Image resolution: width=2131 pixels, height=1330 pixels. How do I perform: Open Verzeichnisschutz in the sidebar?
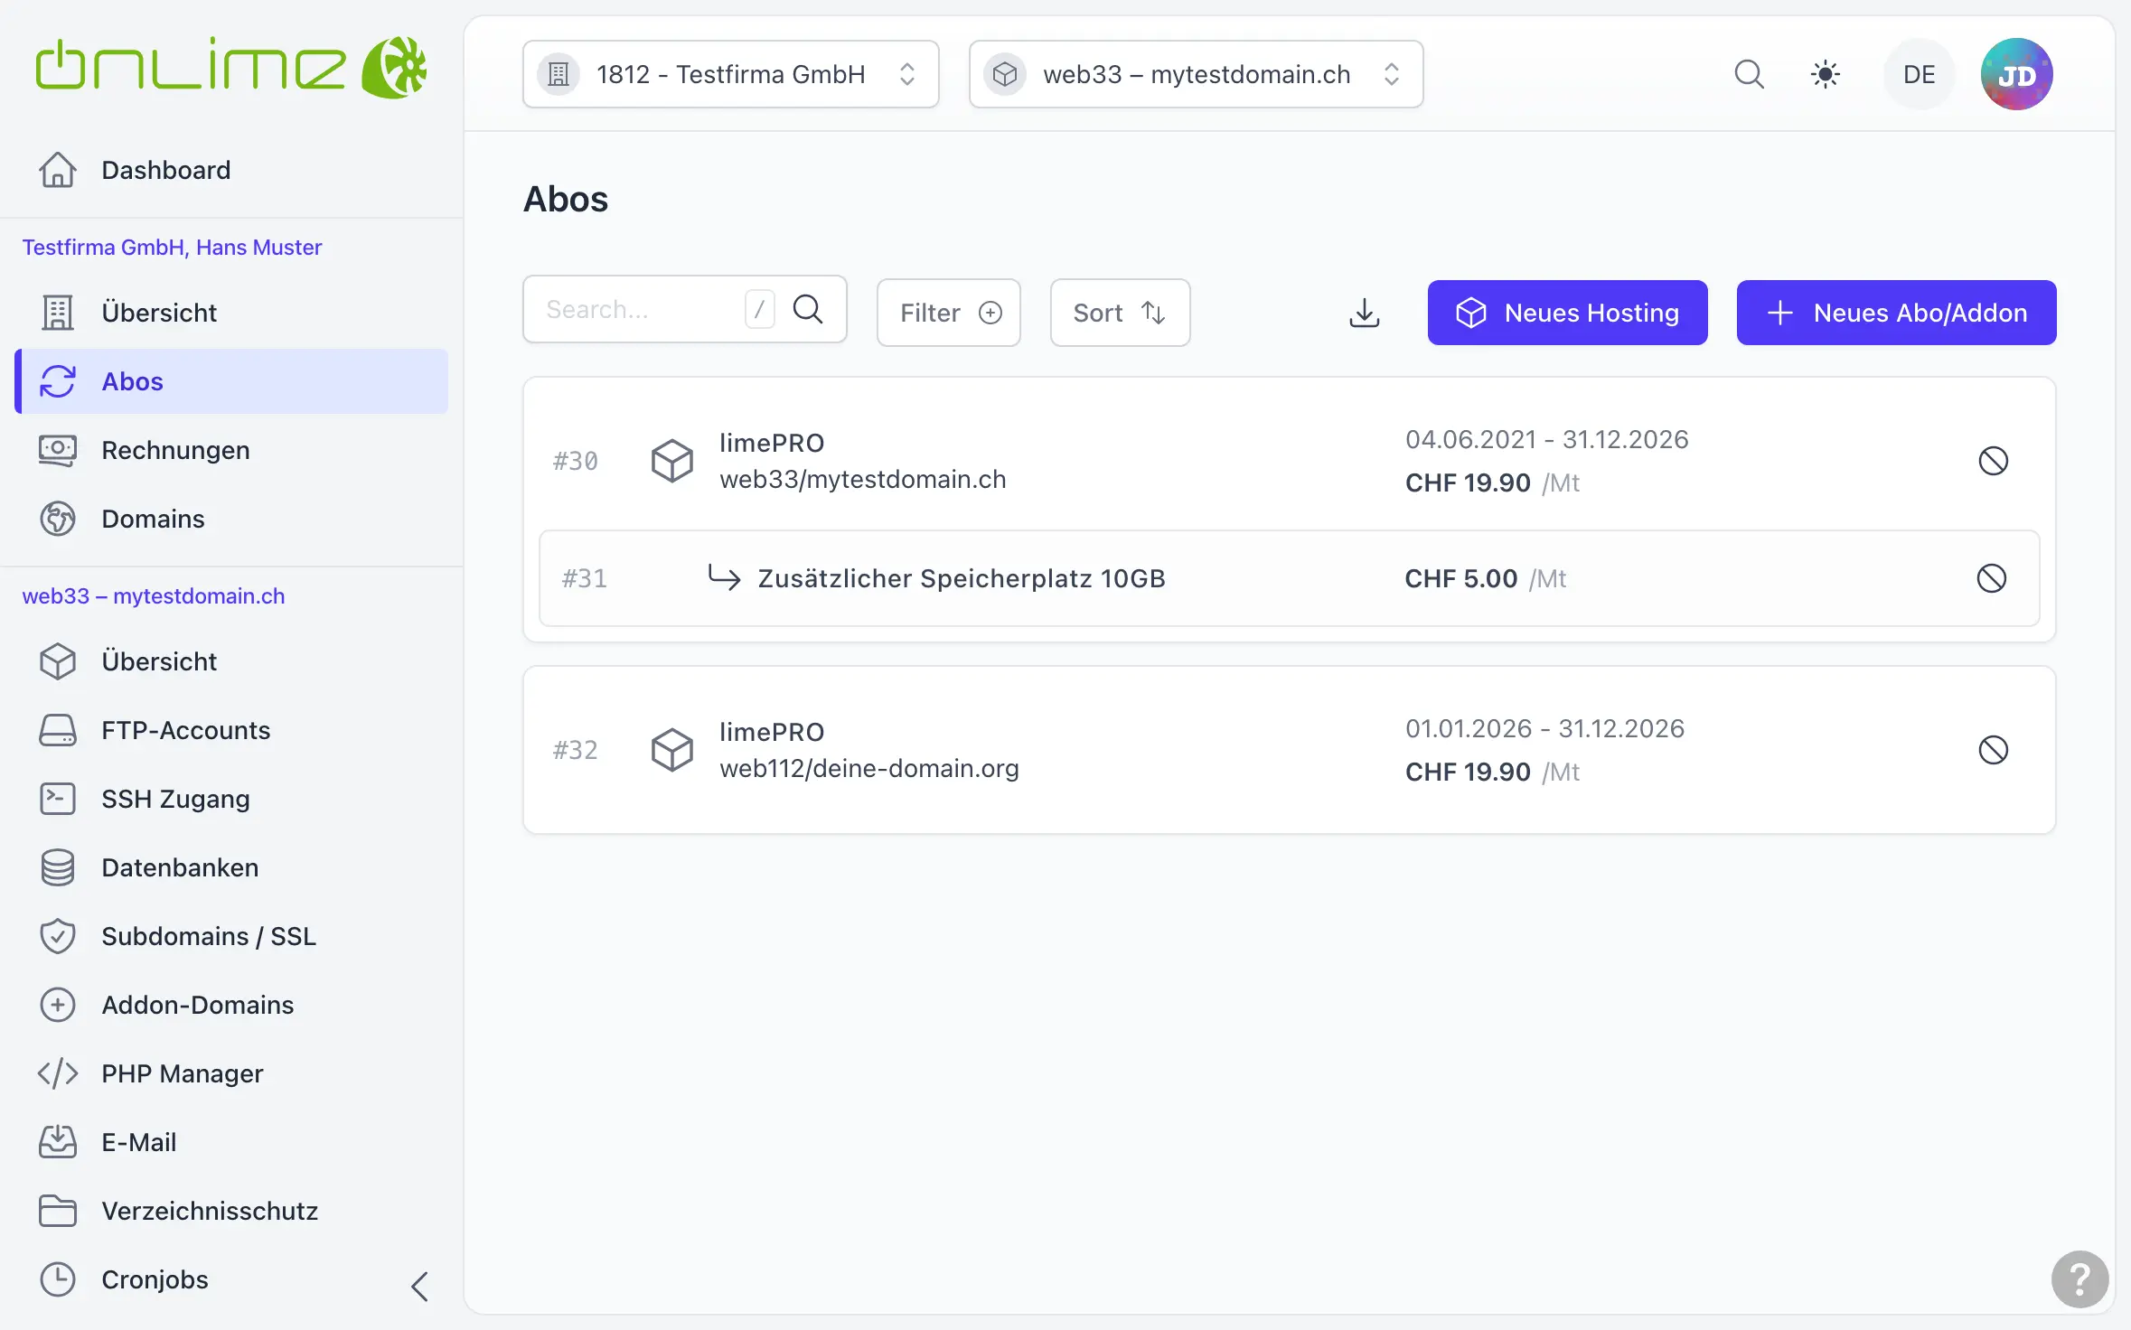231,1211
